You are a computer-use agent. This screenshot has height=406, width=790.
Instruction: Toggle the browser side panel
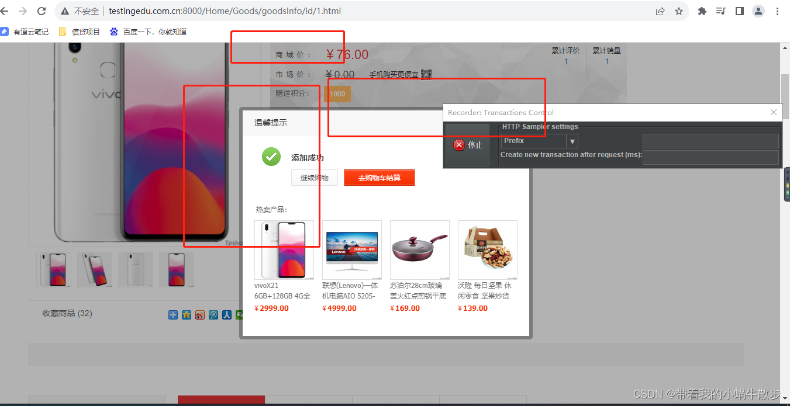point(740,11)
